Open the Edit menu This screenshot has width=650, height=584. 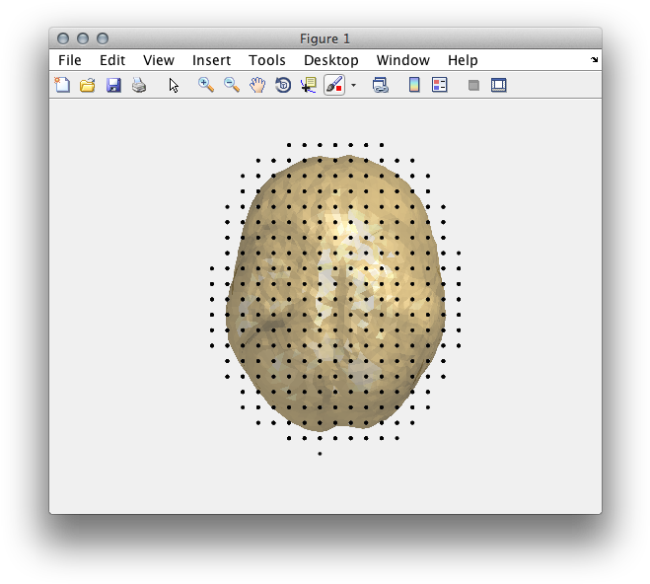[x=112, y=60]
